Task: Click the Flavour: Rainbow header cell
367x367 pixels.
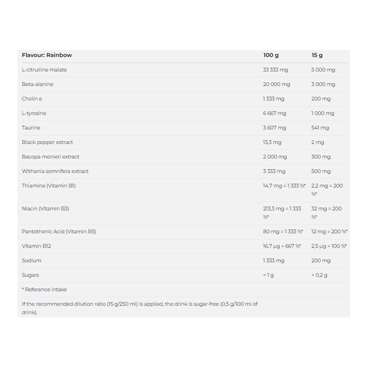Action: point(47,55)
